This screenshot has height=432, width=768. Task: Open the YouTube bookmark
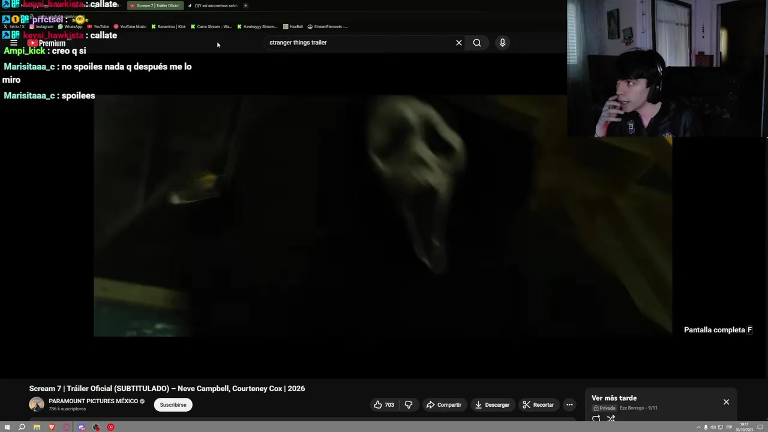pos(98,26)
